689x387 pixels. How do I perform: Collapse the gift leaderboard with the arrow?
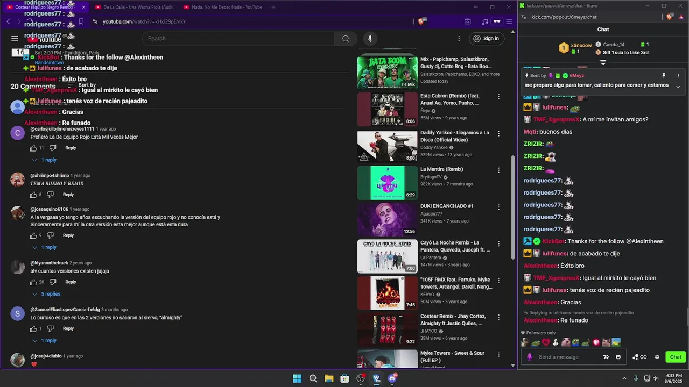click(603, 62)
